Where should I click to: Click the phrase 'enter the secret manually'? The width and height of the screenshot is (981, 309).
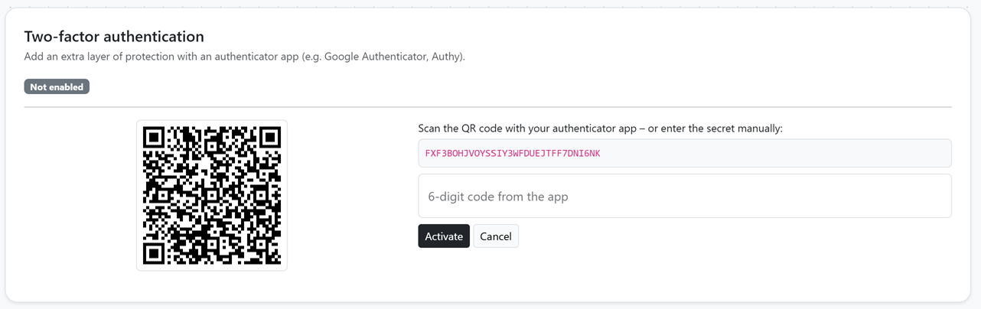click(x=722, y=128)
